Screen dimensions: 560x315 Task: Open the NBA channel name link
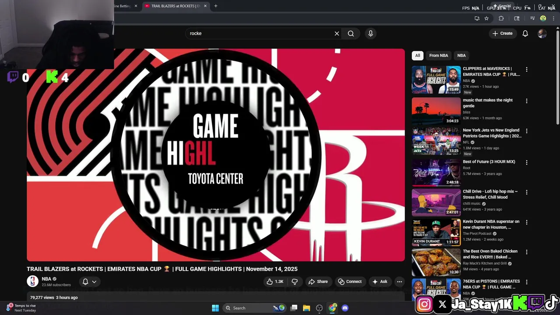click(x=46, y=279)
